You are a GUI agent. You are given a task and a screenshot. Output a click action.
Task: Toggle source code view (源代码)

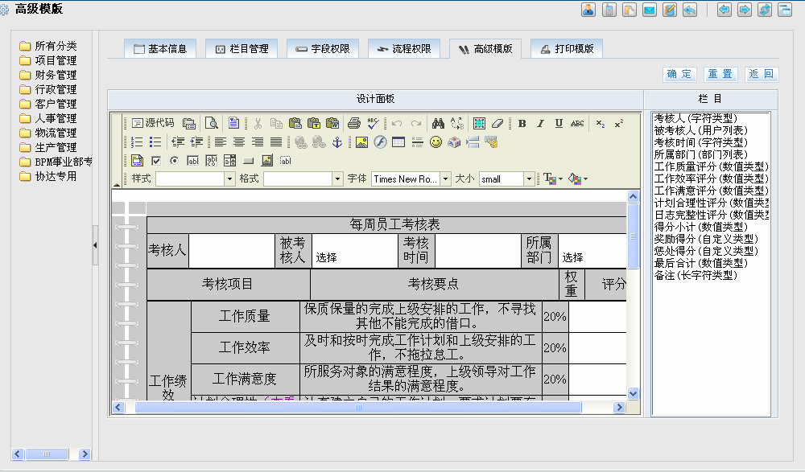point(153,123)
